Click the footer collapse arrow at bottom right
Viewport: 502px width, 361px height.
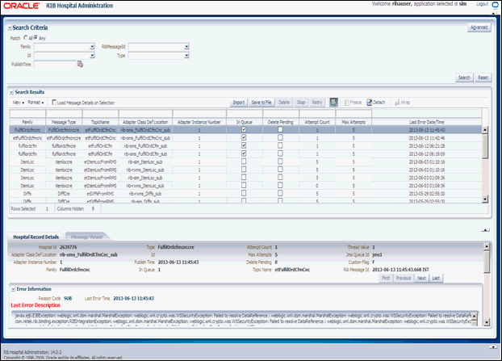(493, 347)
